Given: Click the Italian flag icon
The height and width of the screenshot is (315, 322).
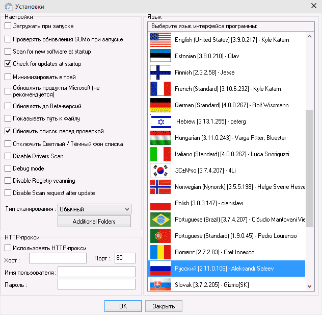Looking at the screenshot, I should (x=160, y=154).
